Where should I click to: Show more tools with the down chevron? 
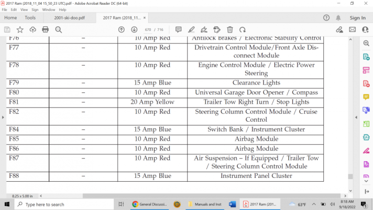pos(366,181)
